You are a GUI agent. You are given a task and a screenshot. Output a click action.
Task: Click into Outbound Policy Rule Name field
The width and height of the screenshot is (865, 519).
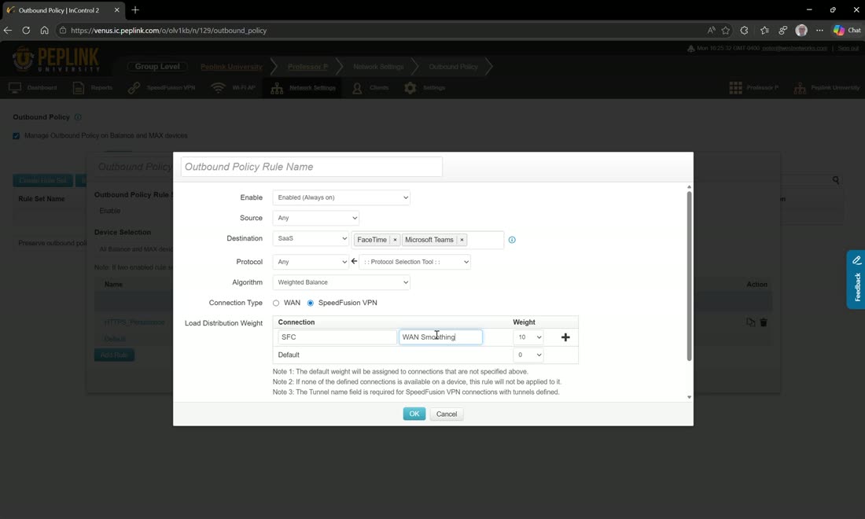[x=311, y=167]
